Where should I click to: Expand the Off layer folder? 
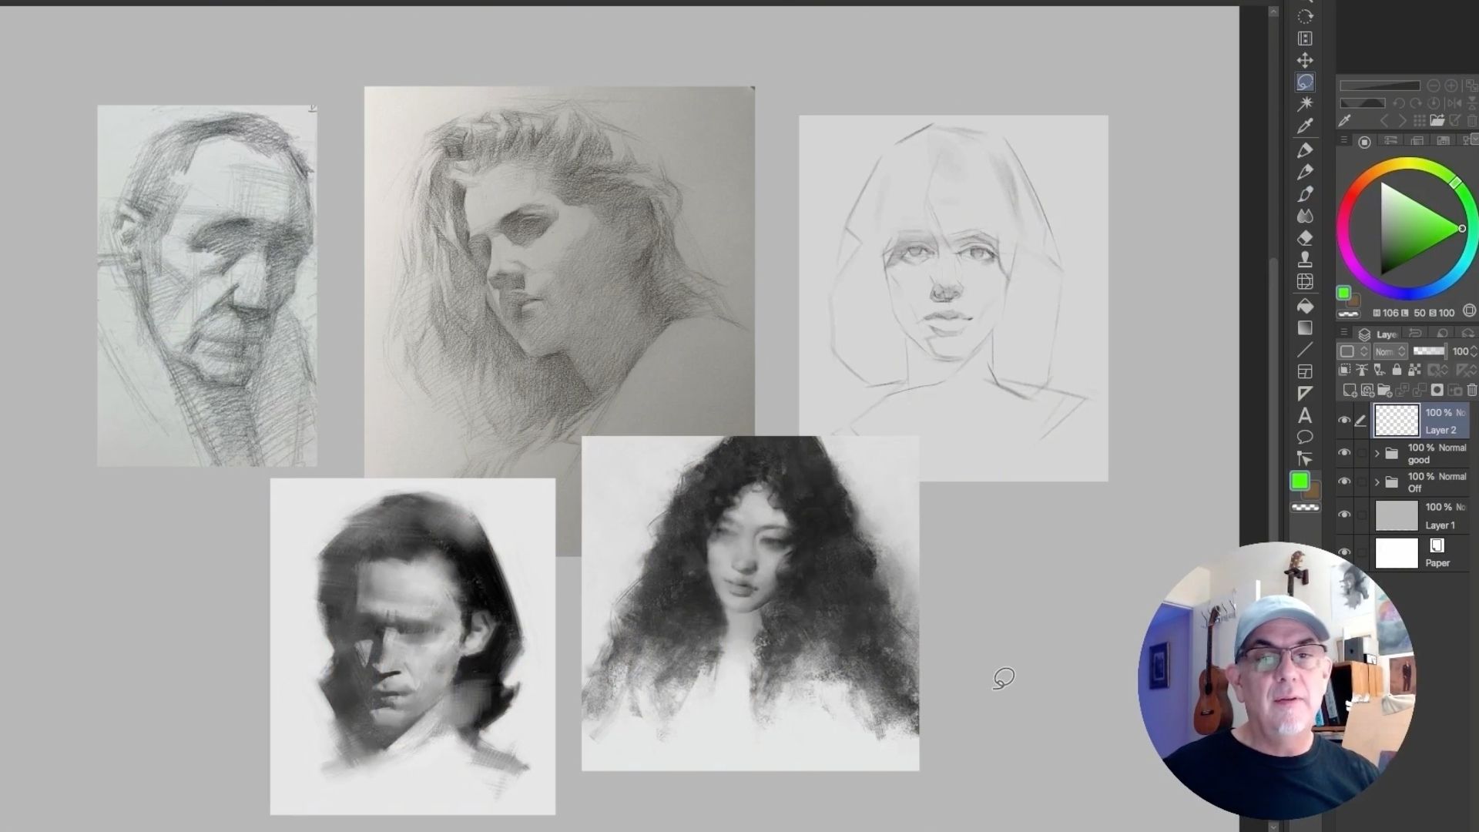click(1377, 482)
